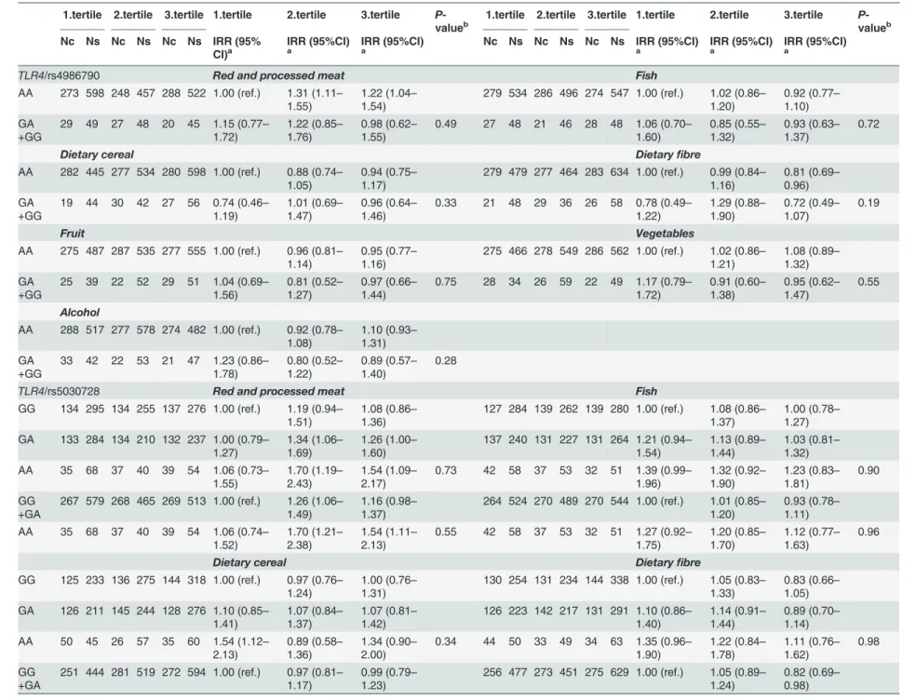Image resolution: width=916 pixels, height=700 pixels.
Task: Highlight the cell 0.72 (0.49–1.07)
Action: [x=812, y=209]
